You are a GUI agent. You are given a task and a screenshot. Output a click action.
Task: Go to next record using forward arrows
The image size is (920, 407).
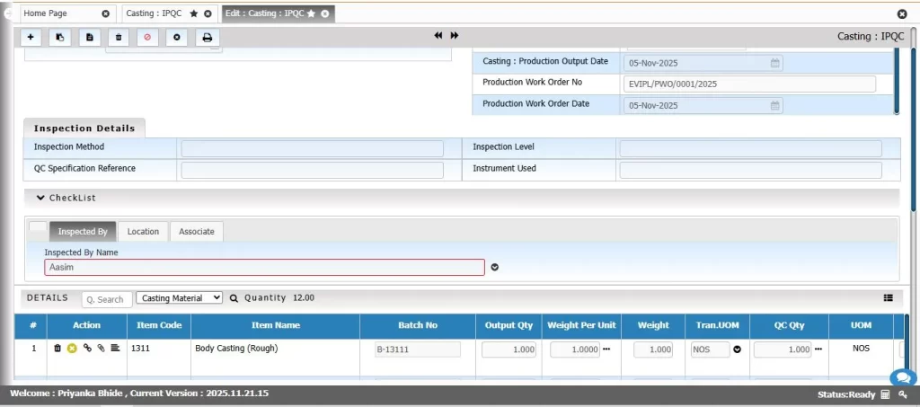[x=455, y=35]
